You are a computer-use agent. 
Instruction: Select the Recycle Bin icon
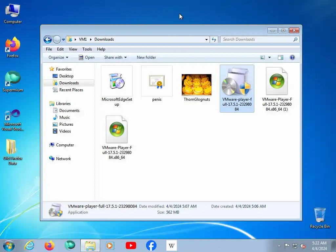click(320, 218)
